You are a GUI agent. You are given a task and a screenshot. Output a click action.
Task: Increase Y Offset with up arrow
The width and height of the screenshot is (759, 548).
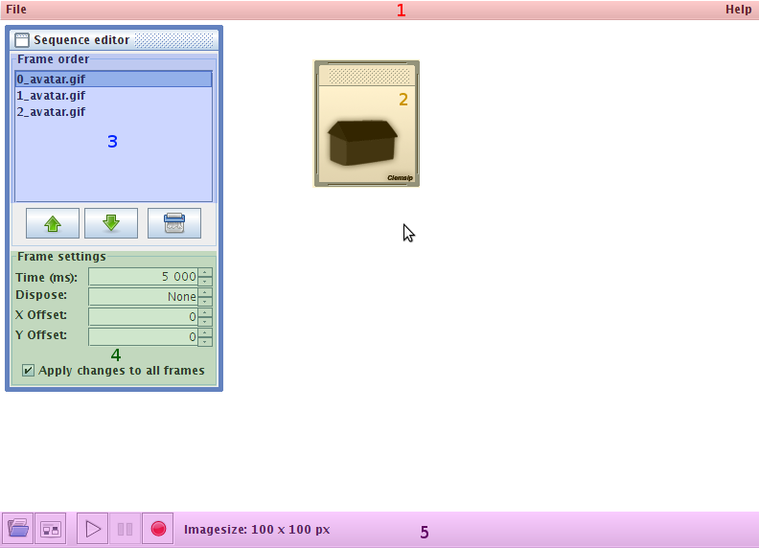point(205,332)
